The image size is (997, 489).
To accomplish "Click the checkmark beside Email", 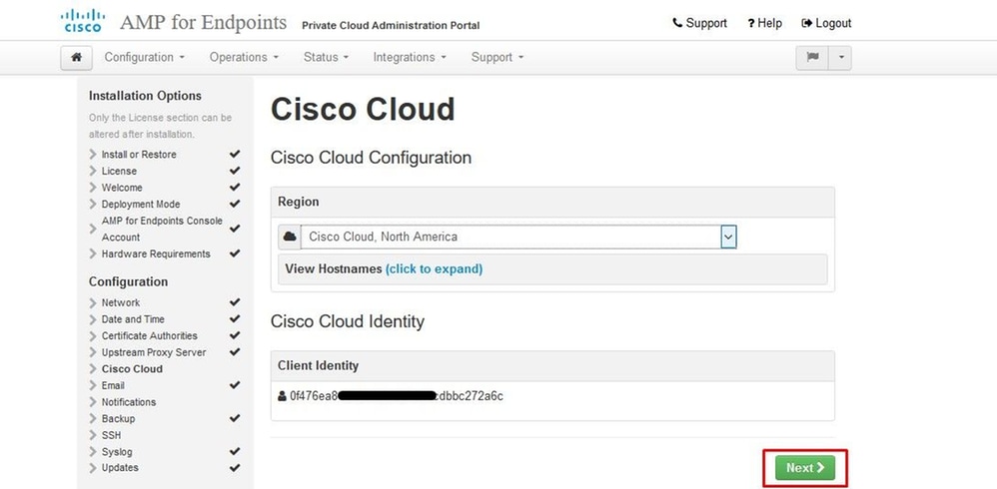I will coord(235,385).
